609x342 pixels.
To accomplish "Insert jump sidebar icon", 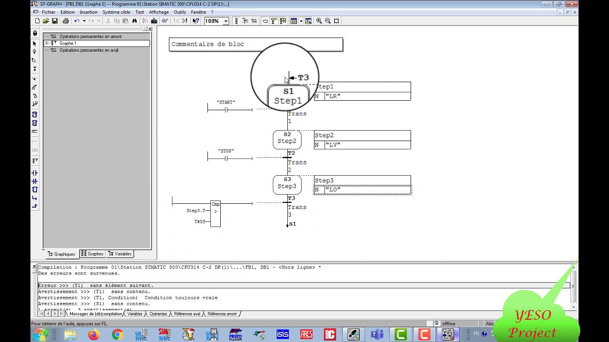I will (35, 60).
